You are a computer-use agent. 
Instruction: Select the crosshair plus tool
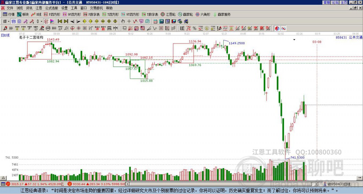(x=129, y=21)
